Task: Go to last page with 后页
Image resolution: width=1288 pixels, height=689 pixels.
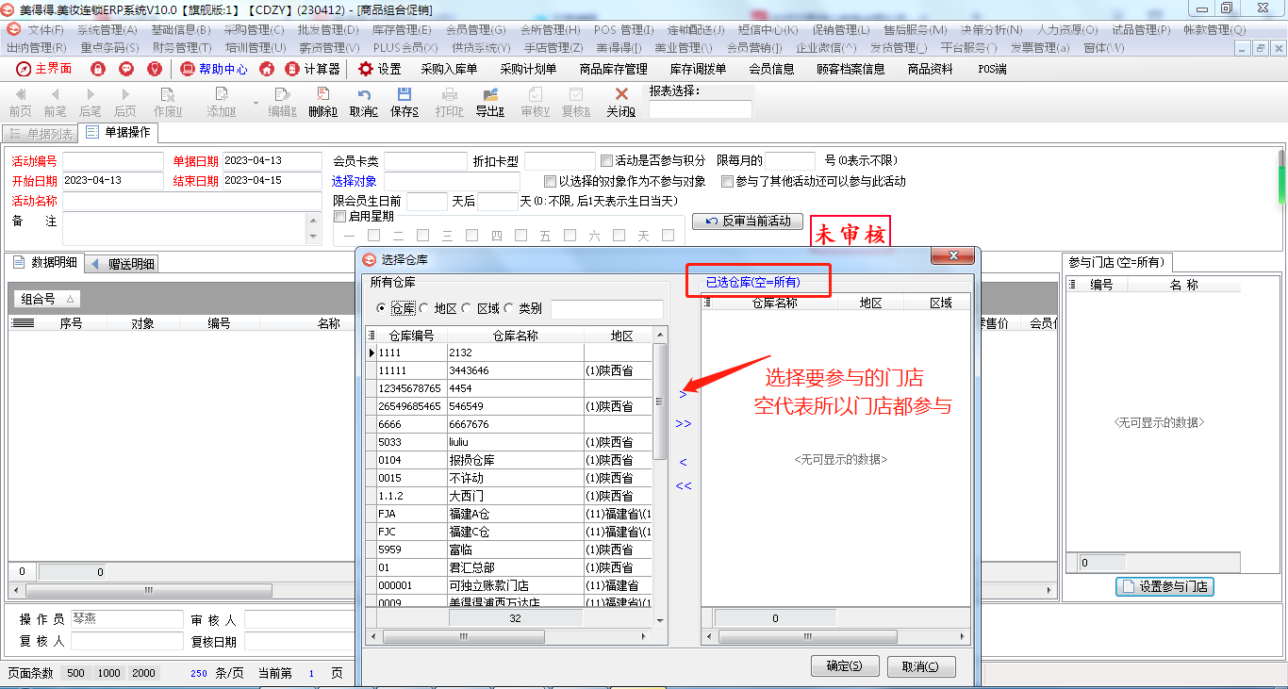Action: coord(124,103)
